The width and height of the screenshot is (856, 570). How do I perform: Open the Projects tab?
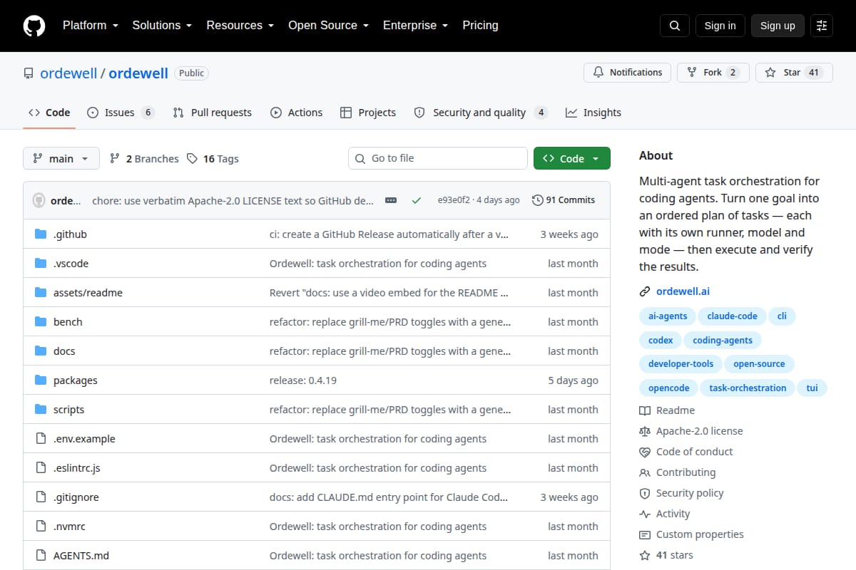[367, 113]
